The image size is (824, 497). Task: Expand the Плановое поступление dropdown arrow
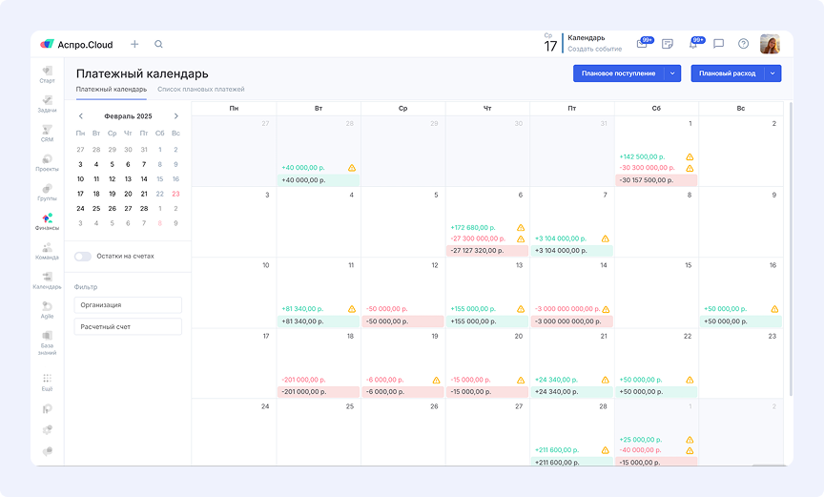[672, 73]
